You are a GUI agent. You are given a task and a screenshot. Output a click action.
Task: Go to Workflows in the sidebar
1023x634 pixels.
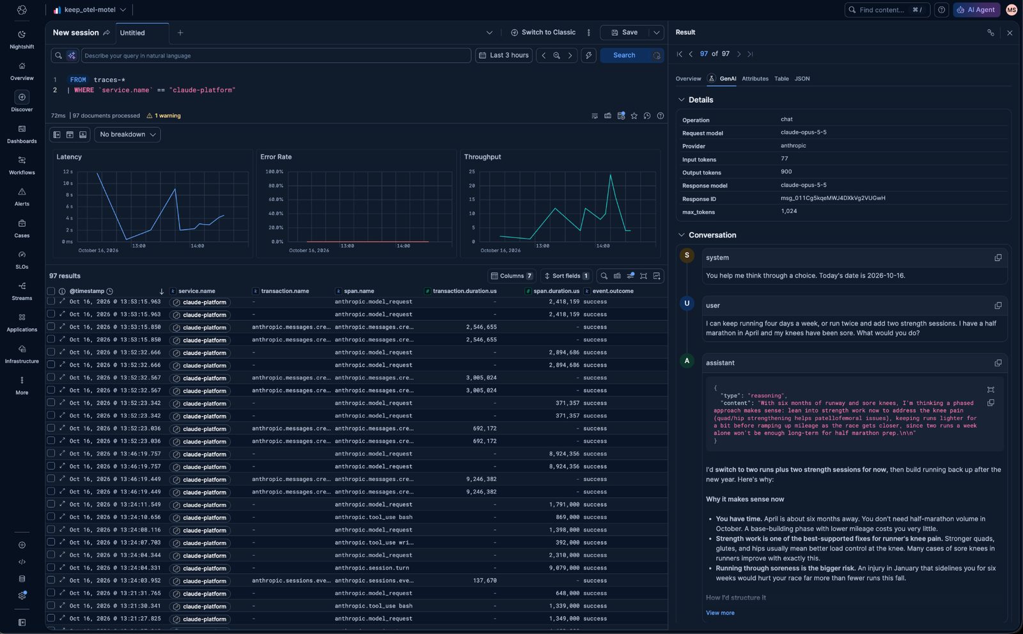22,165
